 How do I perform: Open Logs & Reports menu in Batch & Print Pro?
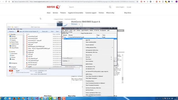pyautogui.click(x=85, y=30)
